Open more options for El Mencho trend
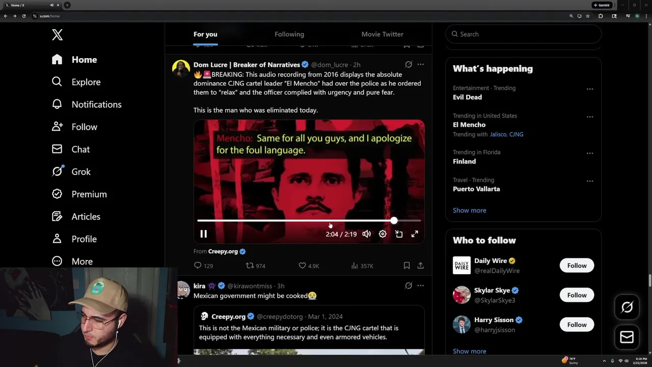Screen dimensions: 652x367 [x=590, y=116]
